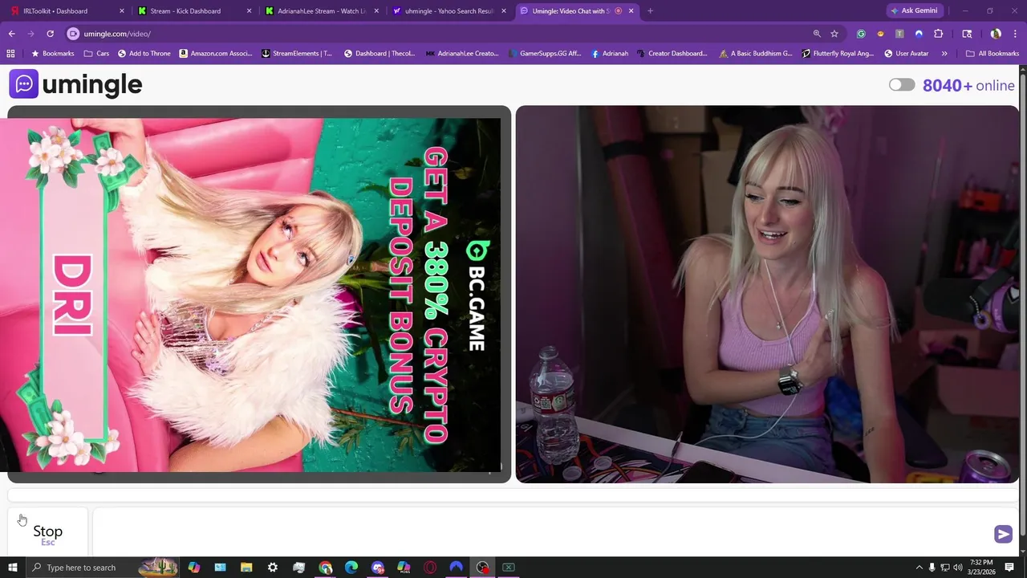Go back to the previous page
1027x578 pixels.
pyautogui.click(x=11, y=34)
